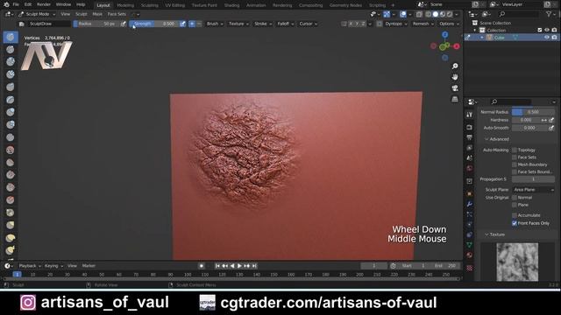Select rendered viewport shading mode
561x315 pixels.
tap(449, 14)
